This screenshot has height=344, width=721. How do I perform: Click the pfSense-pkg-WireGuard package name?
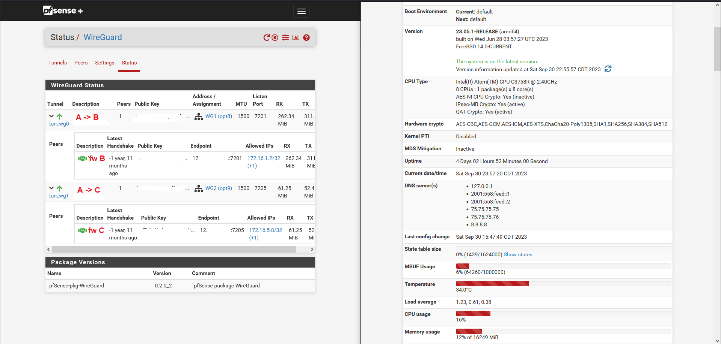(x=77, y=286)
